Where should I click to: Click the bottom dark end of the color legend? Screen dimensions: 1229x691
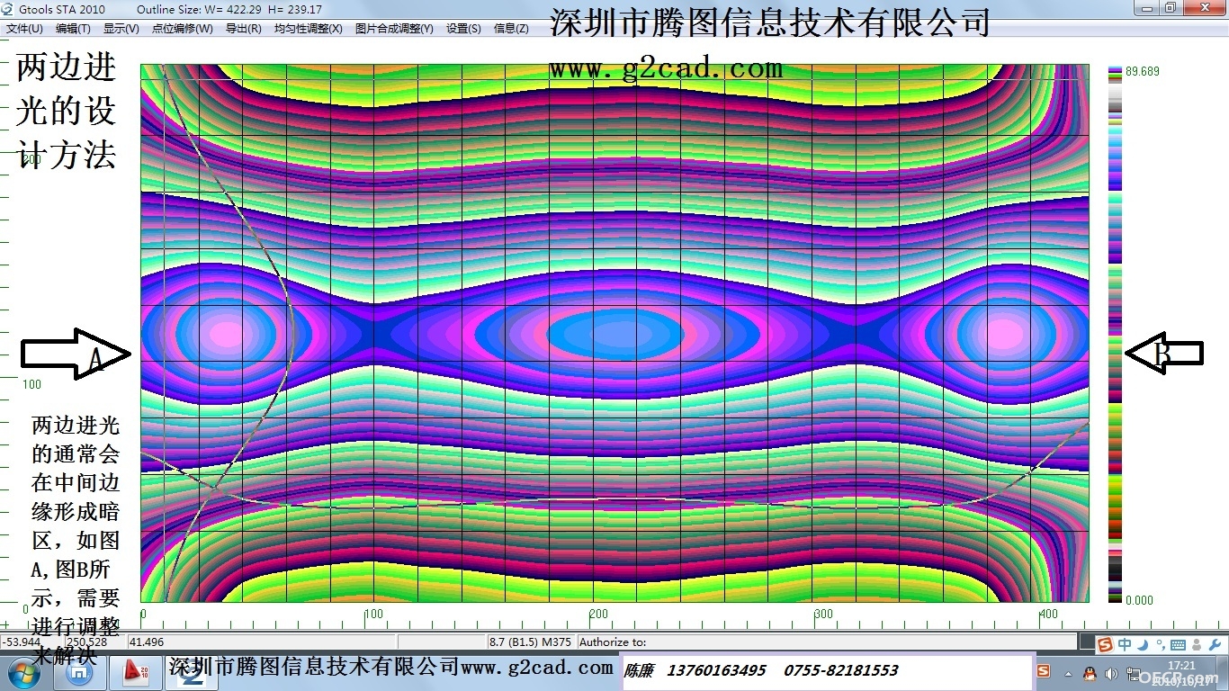[x=1116, y=597]
